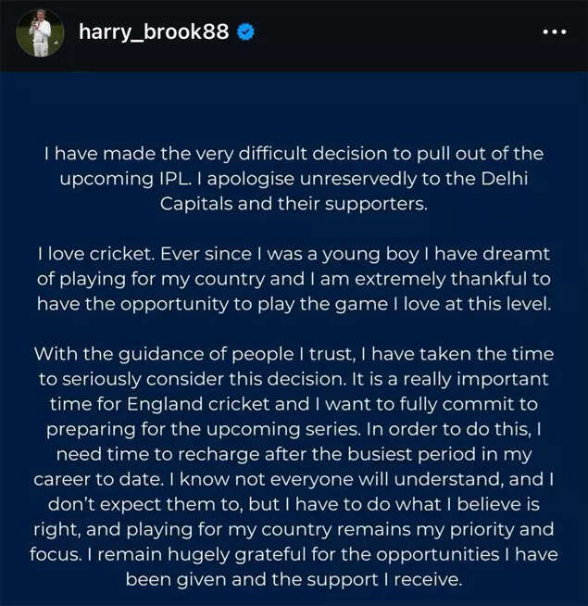Screen dimensions: 588x606
Task: Click the sentence 'I love cricket.'
Action: click(94, 254)
